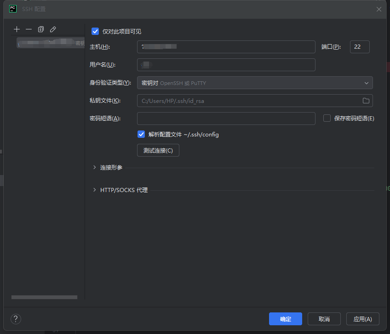This screenshot has height=334, width=390.
Task: Click the 取消 button
Action: pyautogui.click(x=324, y=319)
